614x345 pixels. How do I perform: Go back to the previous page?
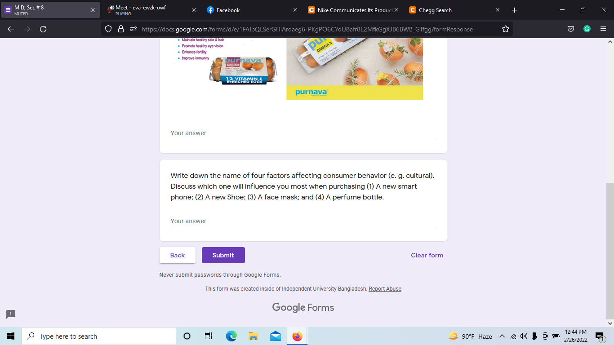pyautogui.click(x=11, y=29)
